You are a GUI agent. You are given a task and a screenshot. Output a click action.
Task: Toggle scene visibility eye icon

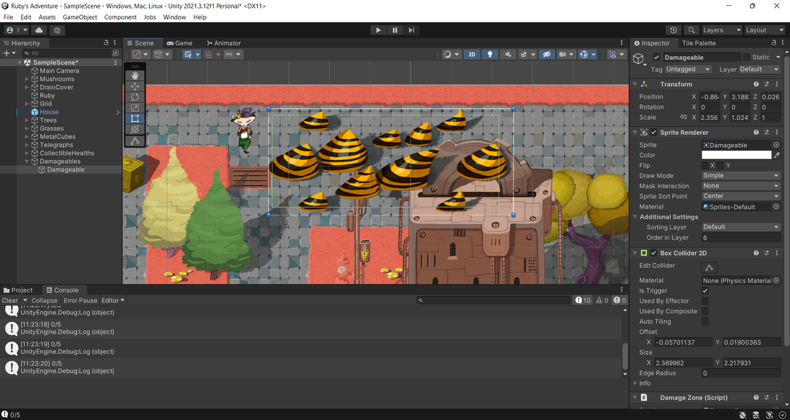546,55
